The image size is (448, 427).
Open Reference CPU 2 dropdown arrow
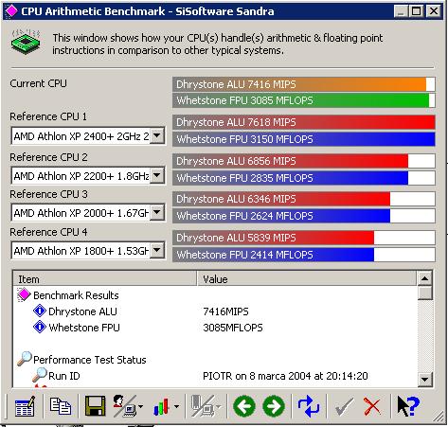click(x=157, y=175)
